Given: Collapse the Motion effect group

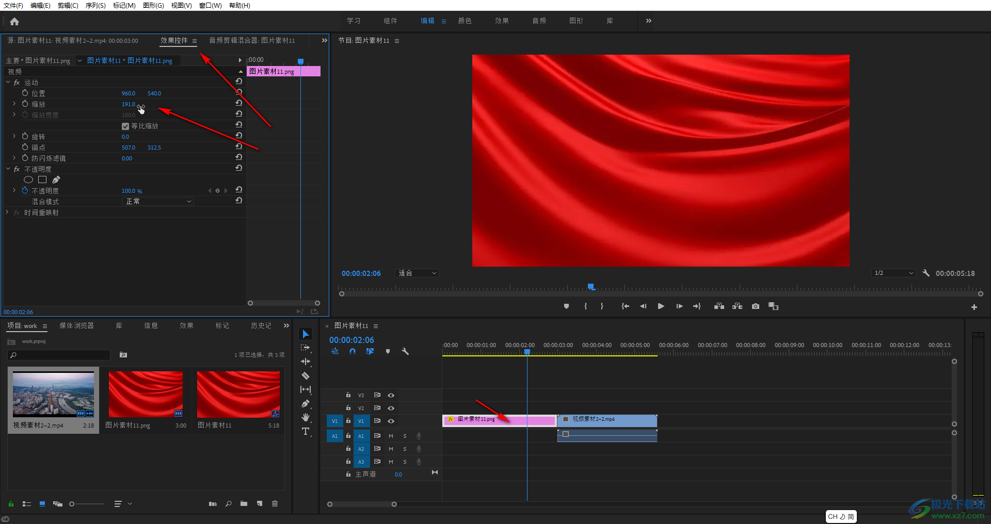Looking at the screenshot, I should (8, 82).
